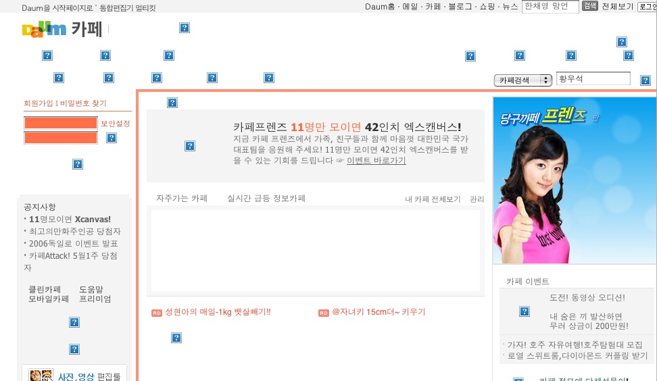Click the 도움말 link

91,289
